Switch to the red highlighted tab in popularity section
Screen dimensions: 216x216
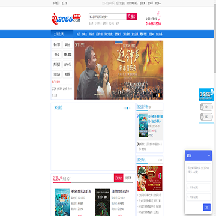click(x=119, y=178)
